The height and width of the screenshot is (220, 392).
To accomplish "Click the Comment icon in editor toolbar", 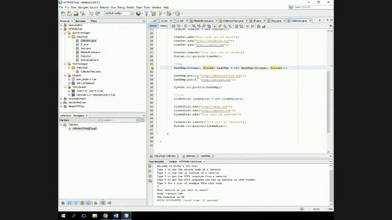I will (258, 26).
